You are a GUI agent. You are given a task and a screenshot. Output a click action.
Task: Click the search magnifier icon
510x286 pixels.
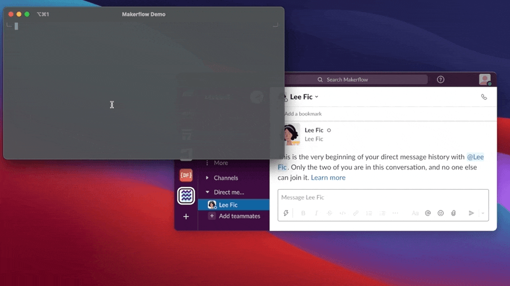(x=320, y=80)
